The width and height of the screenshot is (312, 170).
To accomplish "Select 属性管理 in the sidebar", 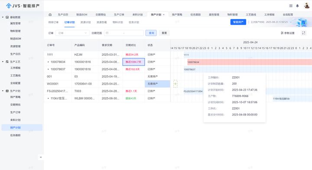I will click(x=15, y=23).
